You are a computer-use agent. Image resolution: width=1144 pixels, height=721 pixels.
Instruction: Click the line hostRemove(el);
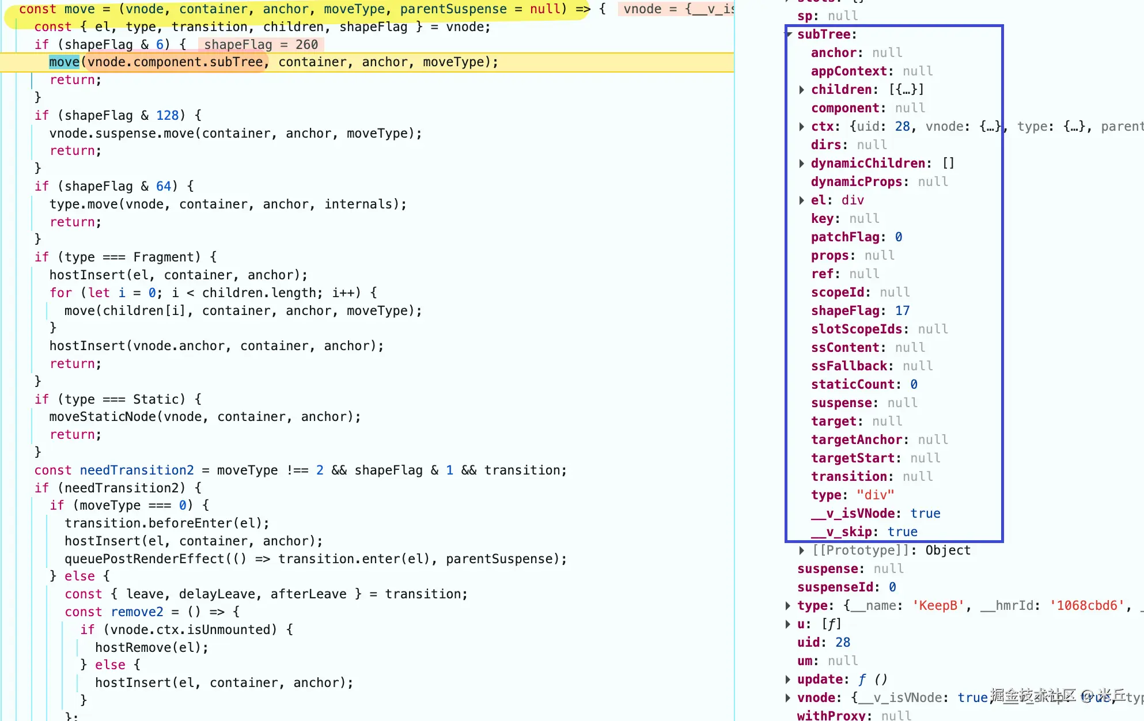[x=152, y=648]
